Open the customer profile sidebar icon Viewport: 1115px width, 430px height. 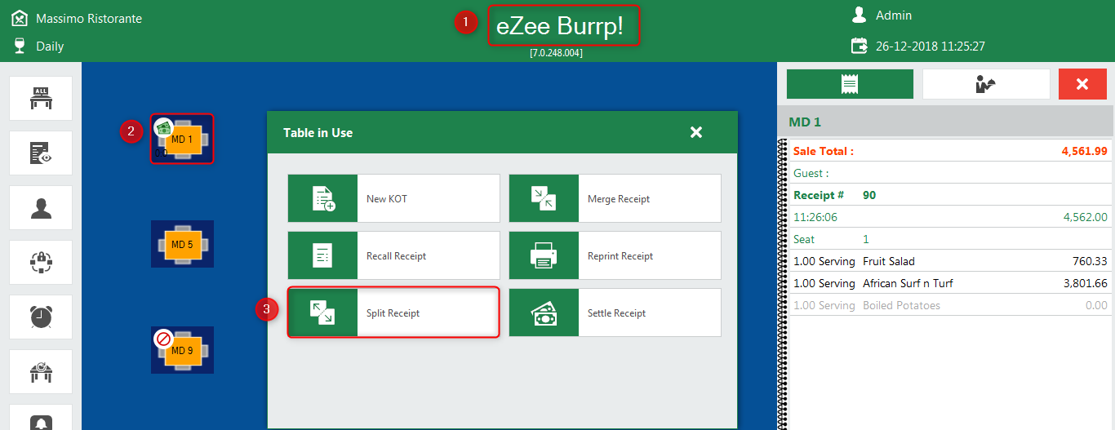pyautogui.click(x=41, y=207)
